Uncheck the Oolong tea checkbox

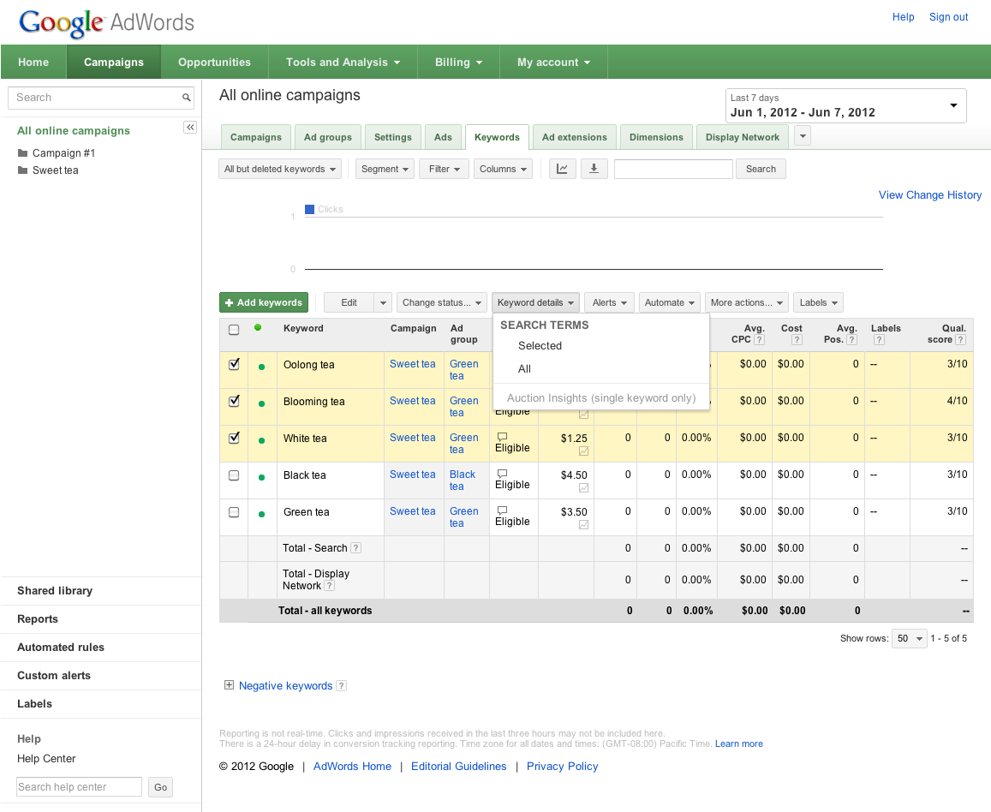pos(234,364)
